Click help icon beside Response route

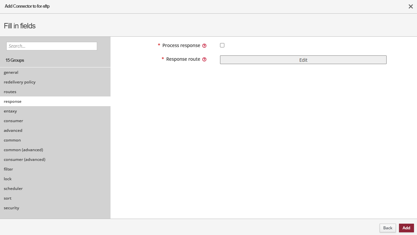pos(204,59)
